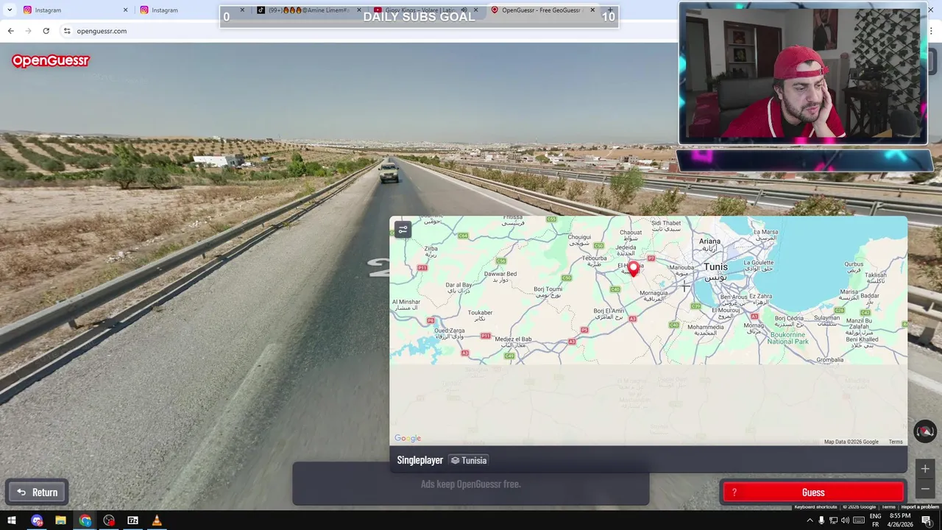Reload the page

(x=46, y=31)
